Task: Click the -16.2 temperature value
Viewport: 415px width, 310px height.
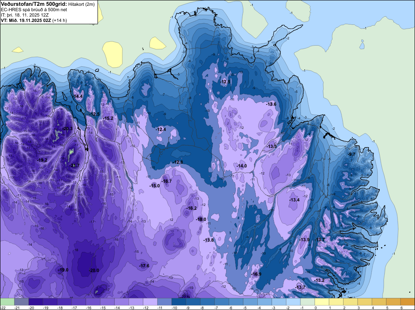Action: (192, 208)
